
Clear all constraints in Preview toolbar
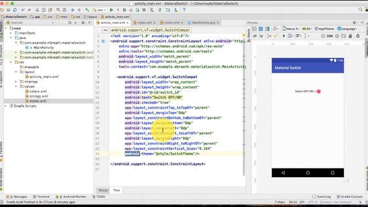(x=269, y=36)
